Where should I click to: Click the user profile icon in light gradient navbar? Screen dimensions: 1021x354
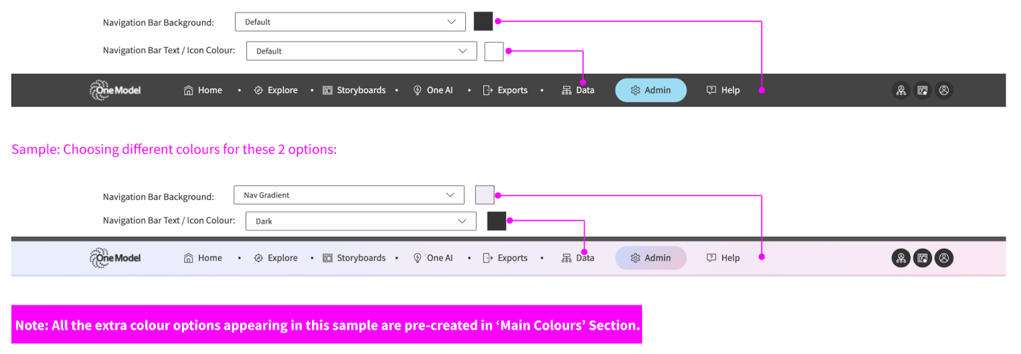pos(944,258)
